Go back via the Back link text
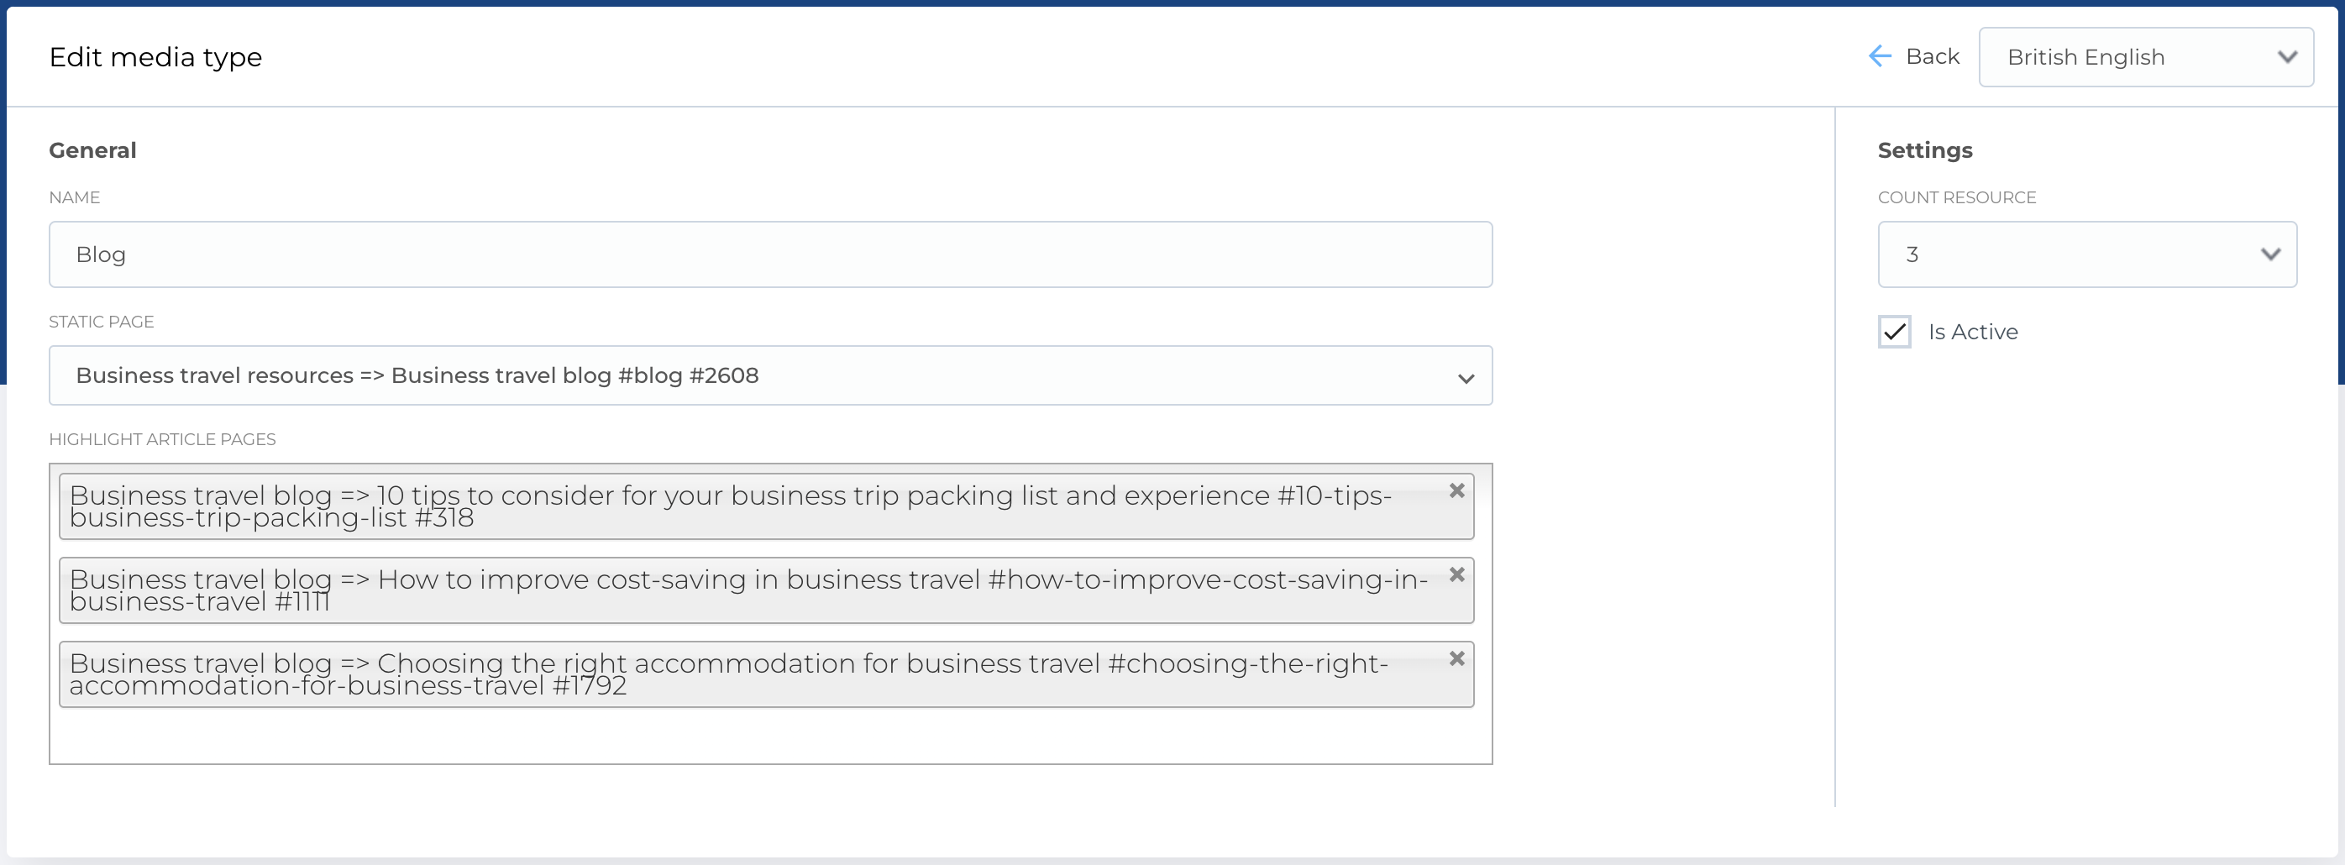Screen dimensions: 2345x865 pos(1932,56)
